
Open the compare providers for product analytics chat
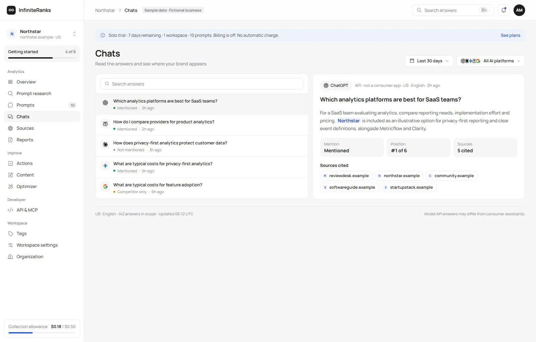(x=201, y=125)
